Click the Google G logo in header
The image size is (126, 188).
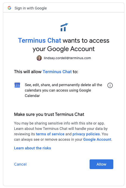coord(9,8)
